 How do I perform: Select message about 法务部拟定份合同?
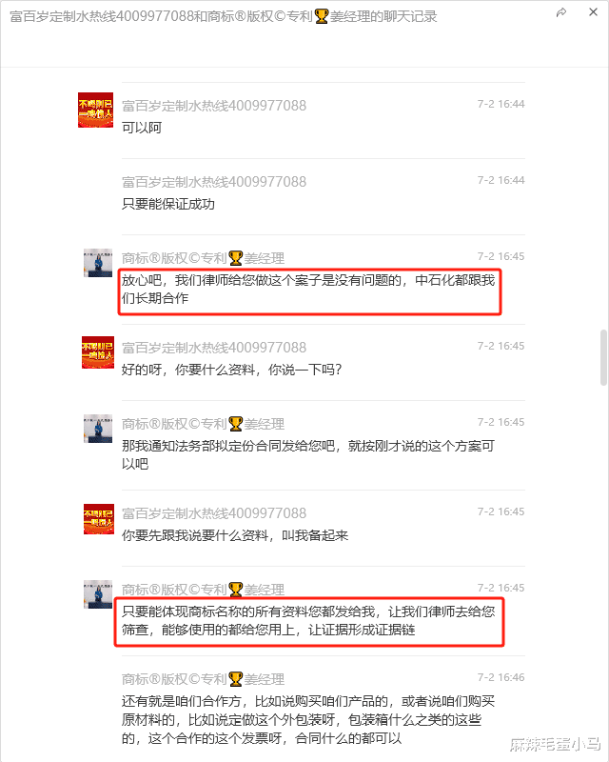(308, 455)
